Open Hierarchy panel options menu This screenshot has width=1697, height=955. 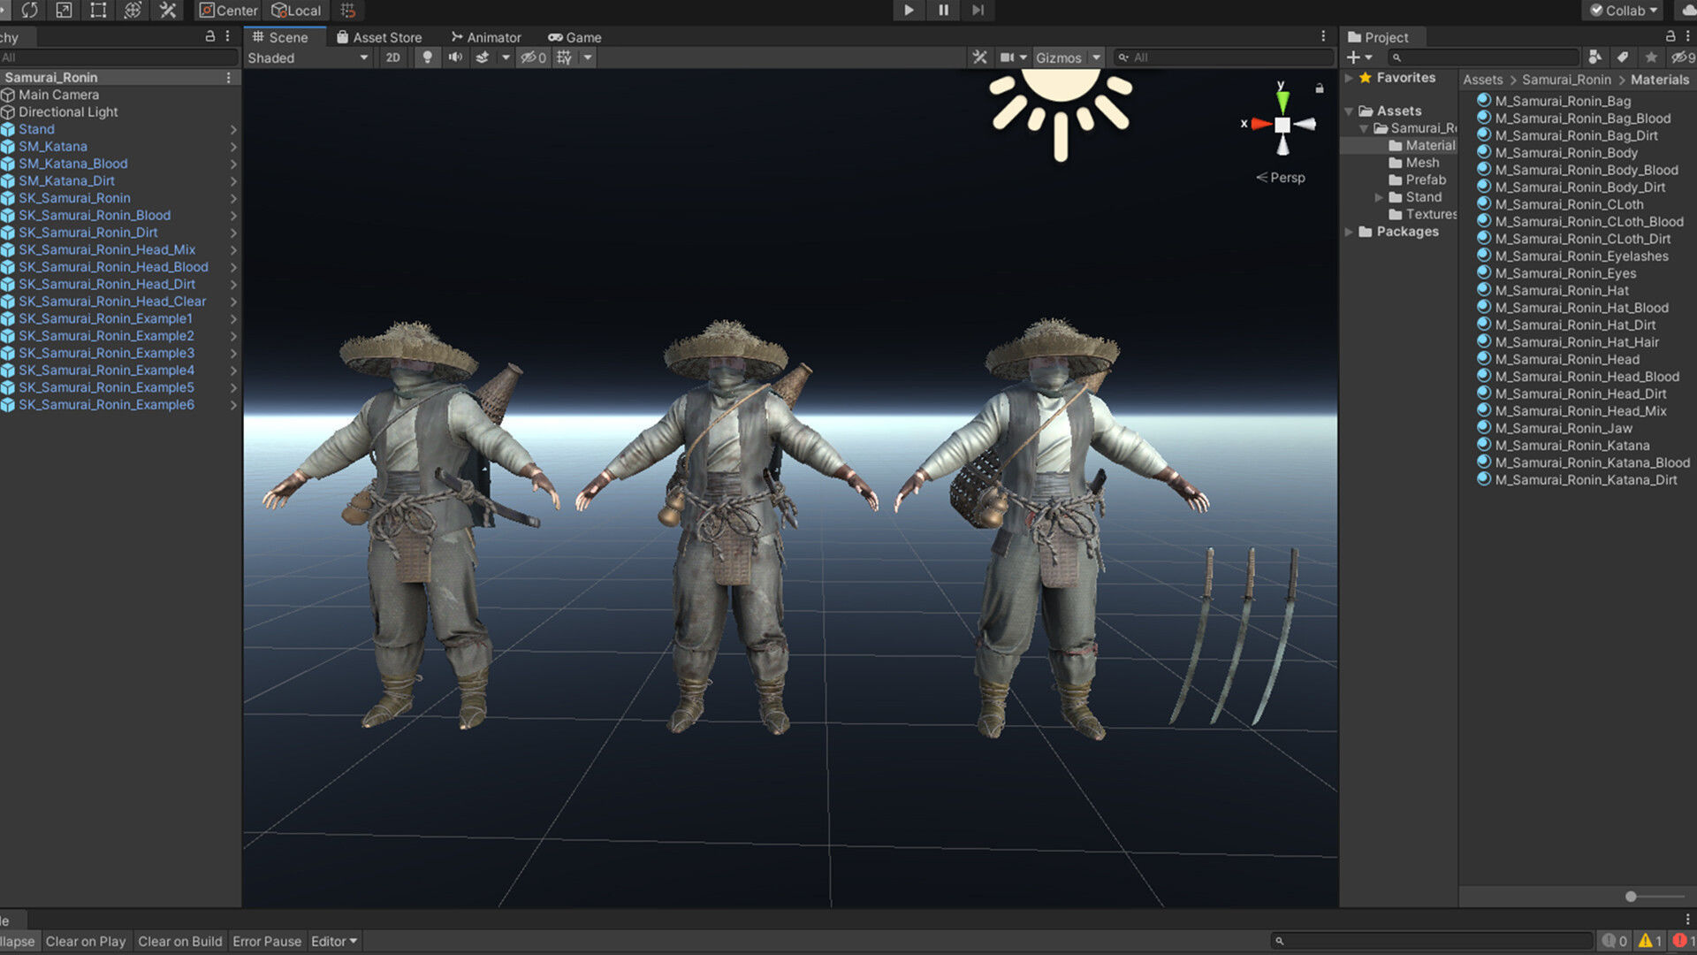[228, 36]
